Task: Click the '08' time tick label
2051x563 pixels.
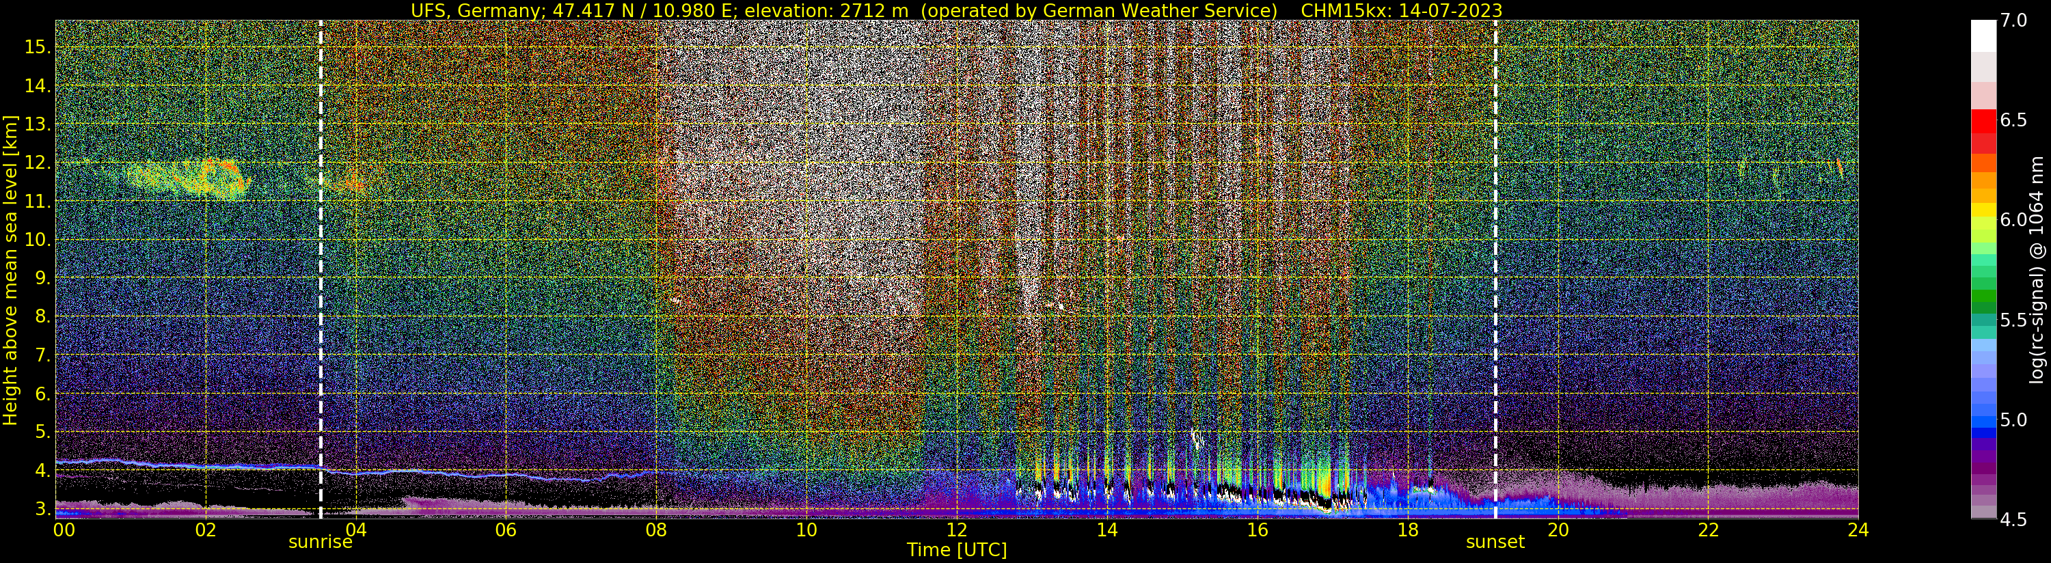Action: tap(656, 530)
